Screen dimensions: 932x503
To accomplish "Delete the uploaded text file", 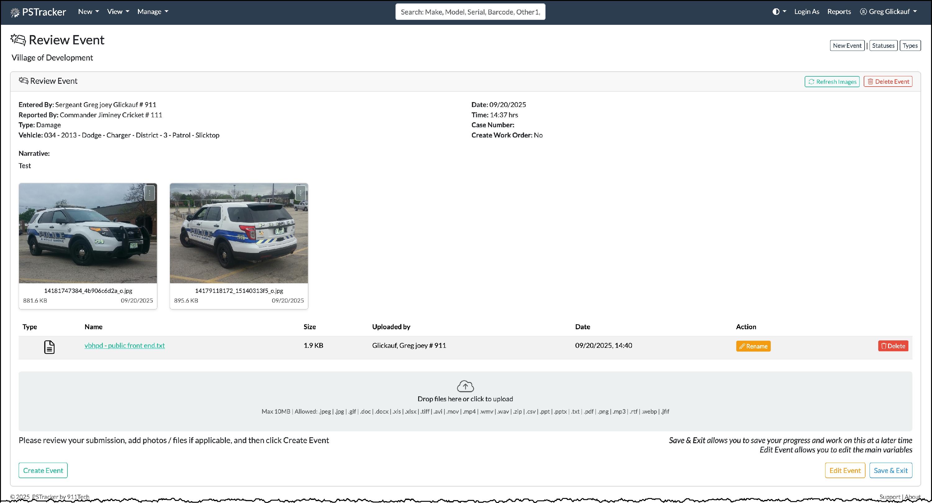I will (893, 346).
